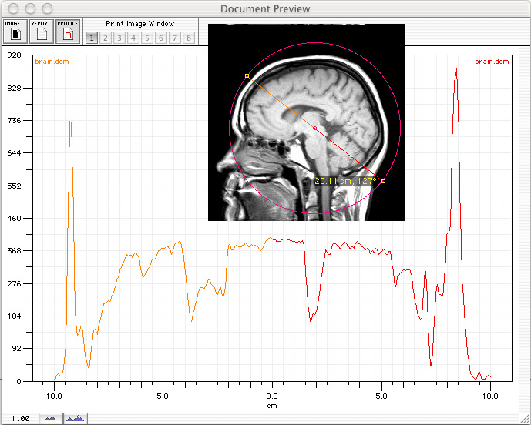
Task: Select Print Image Window number 4
Action: (x=133, y=38)
